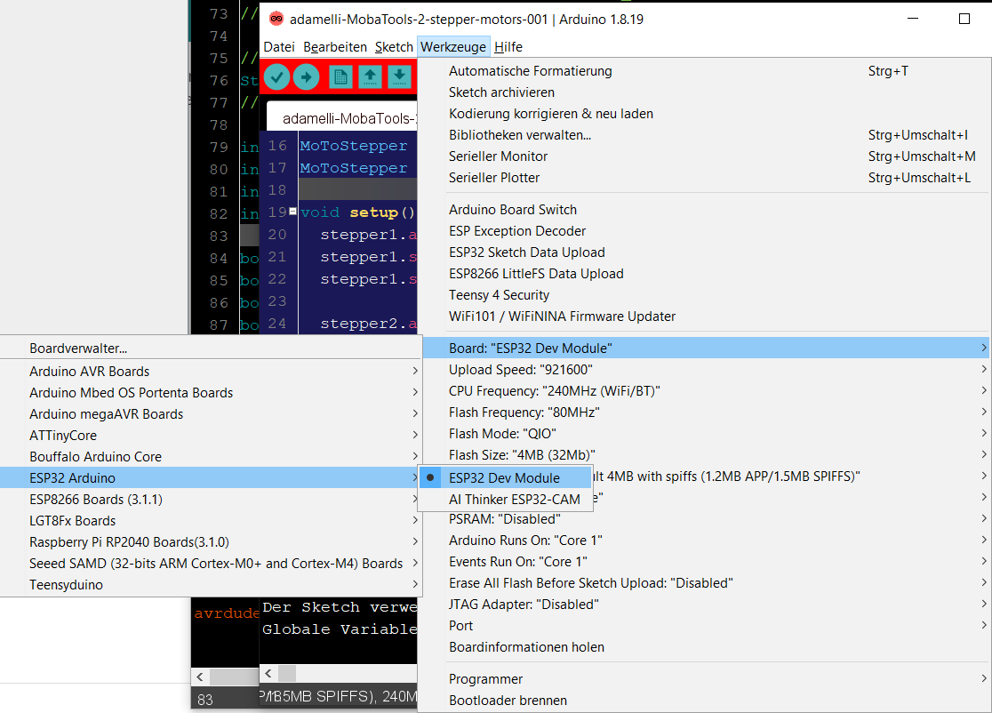Expand PSRAM Disabled submenu
Screen dimensions: 992x713
(x=705, y=519)
